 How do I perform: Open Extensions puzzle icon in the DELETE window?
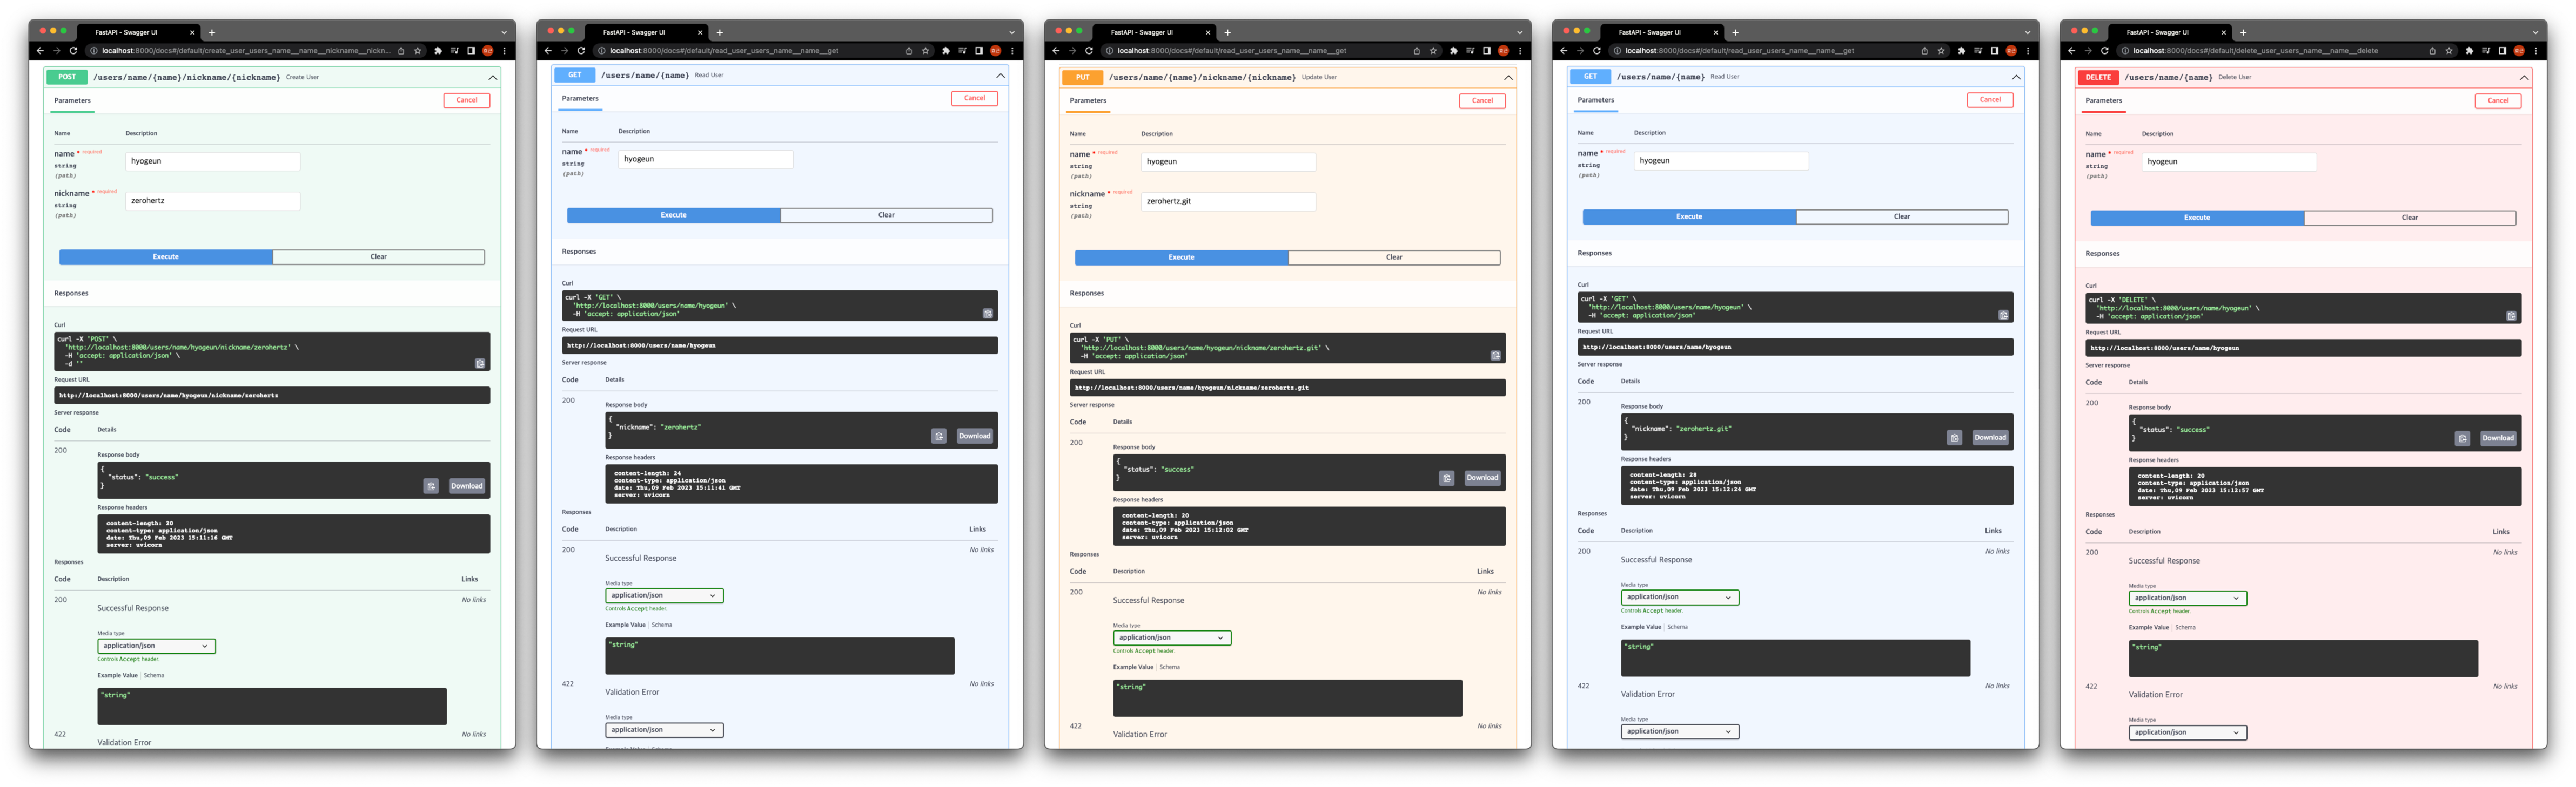tap(2469, 51)
